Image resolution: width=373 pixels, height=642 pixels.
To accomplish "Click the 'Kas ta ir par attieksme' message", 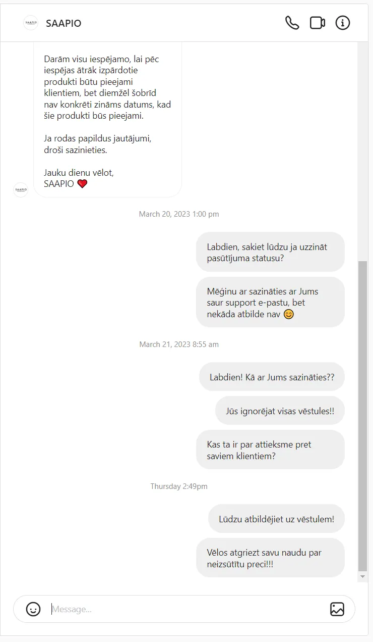I will point(270,450).
